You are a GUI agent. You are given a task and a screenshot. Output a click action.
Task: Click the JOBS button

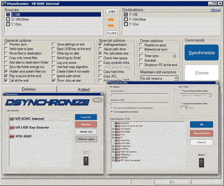pyautogui.click(x=112, y=12)
